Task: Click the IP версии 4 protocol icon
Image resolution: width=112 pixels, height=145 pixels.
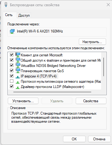Action: [18, 77]
